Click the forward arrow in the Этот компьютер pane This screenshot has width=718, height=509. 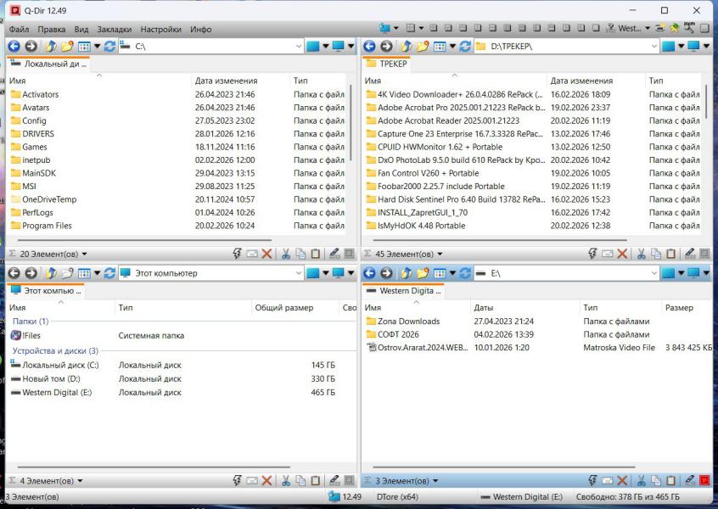click(31, 273)
